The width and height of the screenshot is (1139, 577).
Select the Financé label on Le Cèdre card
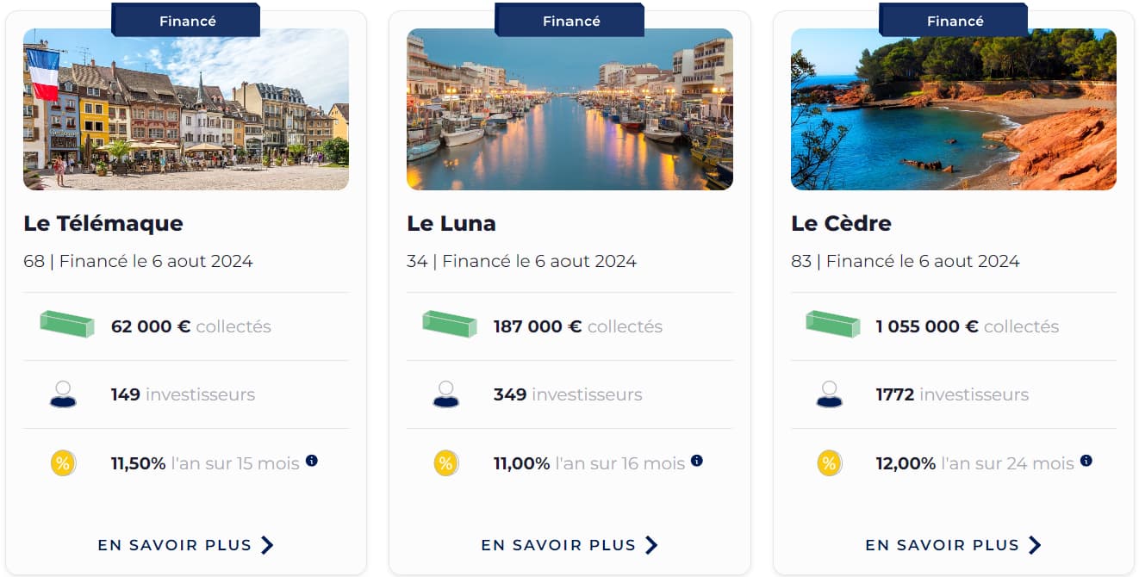[x=954, y=20]
